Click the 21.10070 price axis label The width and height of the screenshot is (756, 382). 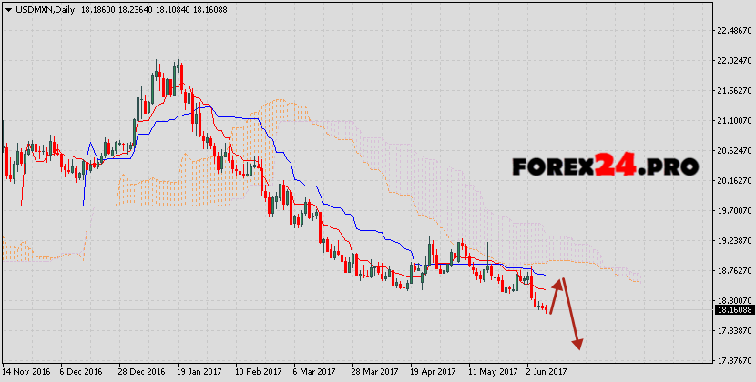coord(733,120)
